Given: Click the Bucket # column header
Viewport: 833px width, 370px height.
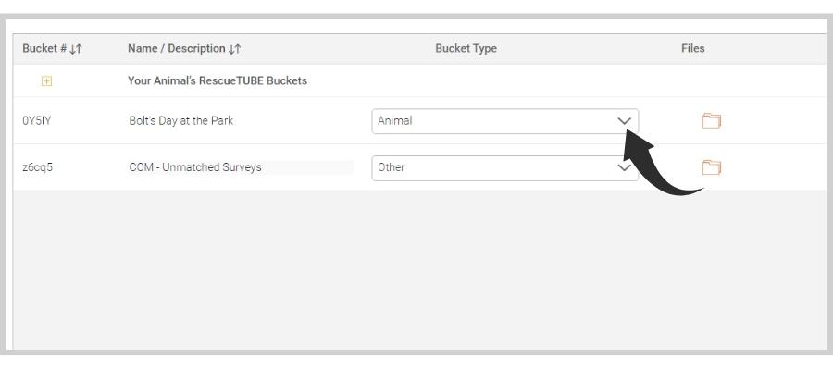Looking at the screenshot, I should pyautogui.click(x=44, y=48).
